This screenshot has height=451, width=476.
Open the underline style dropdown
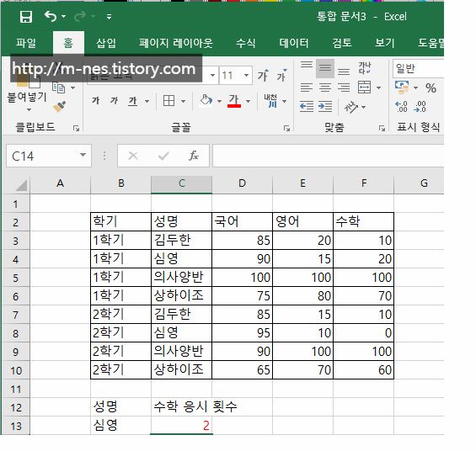tap(147, 101)
